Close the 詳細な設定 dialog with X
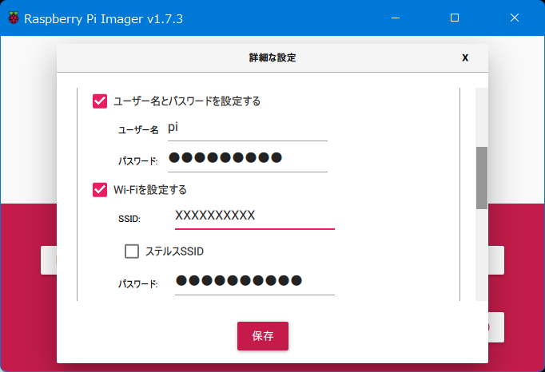Screen dimensions: 545x372 point(465,57)
